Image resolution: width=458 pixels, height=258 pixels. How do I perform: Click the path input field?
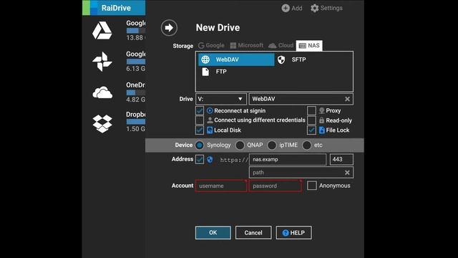tap(301, 173)
